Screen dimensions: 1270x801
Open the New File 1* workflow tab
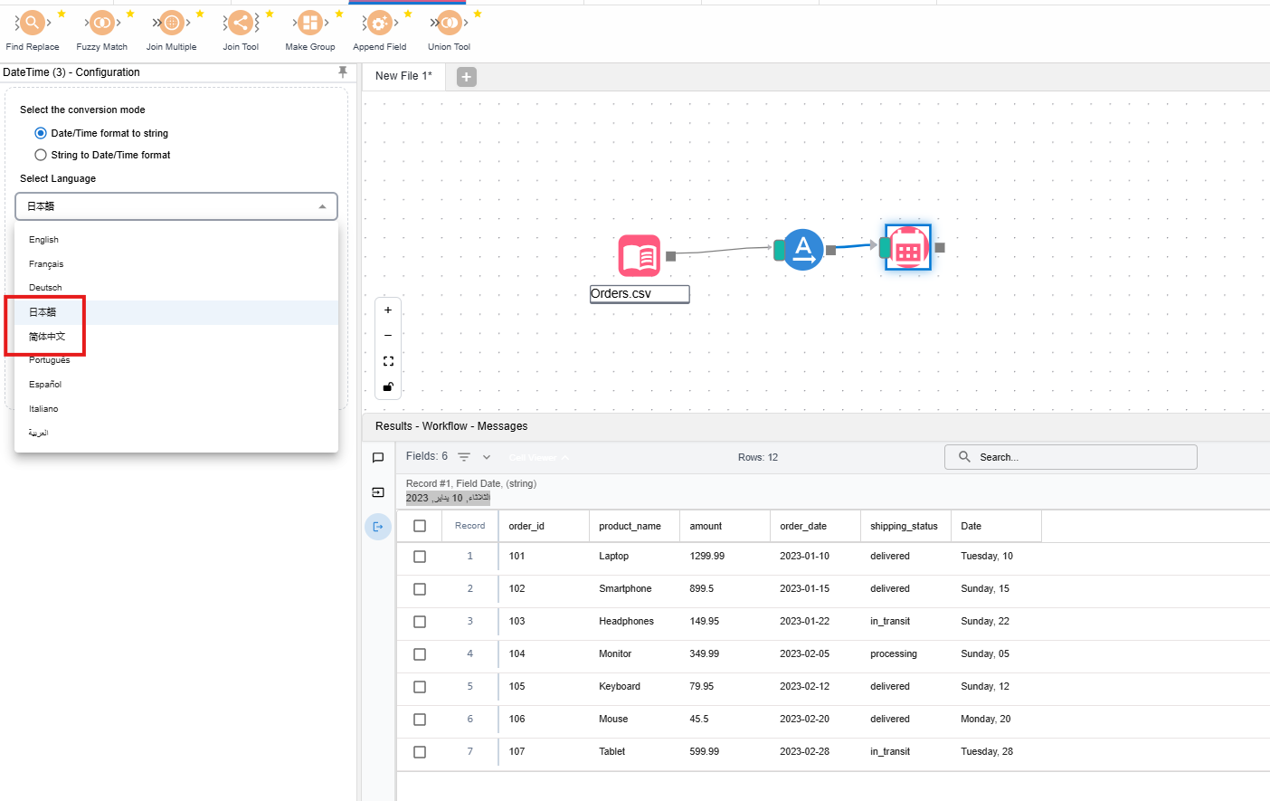pyautogui.click(x=403, y=76)
